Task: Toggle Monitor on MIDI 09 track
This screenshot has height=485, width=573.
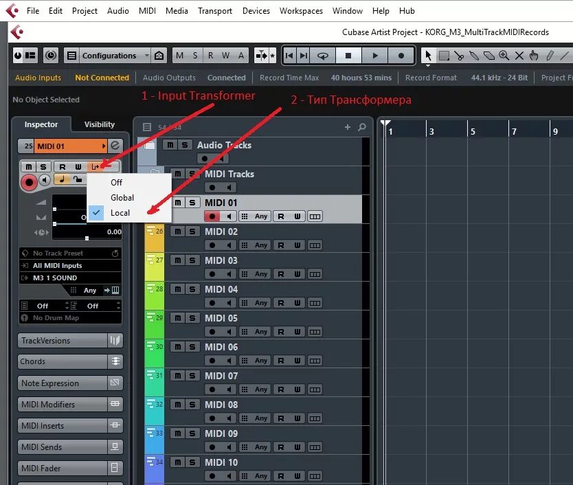Action: [x=229, y=447]
